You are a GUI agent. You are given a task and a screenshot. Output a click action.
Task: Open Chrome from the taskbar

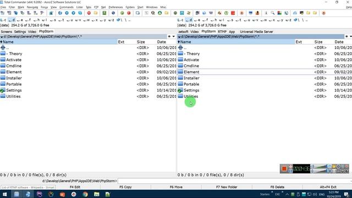click(x=85, y=194)
